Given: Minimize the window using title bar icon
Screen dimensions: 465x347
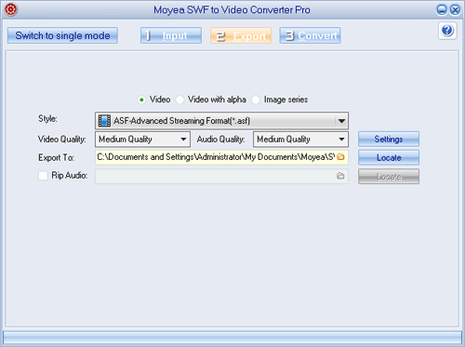Looking at the screenshot, I should (442, 10).
